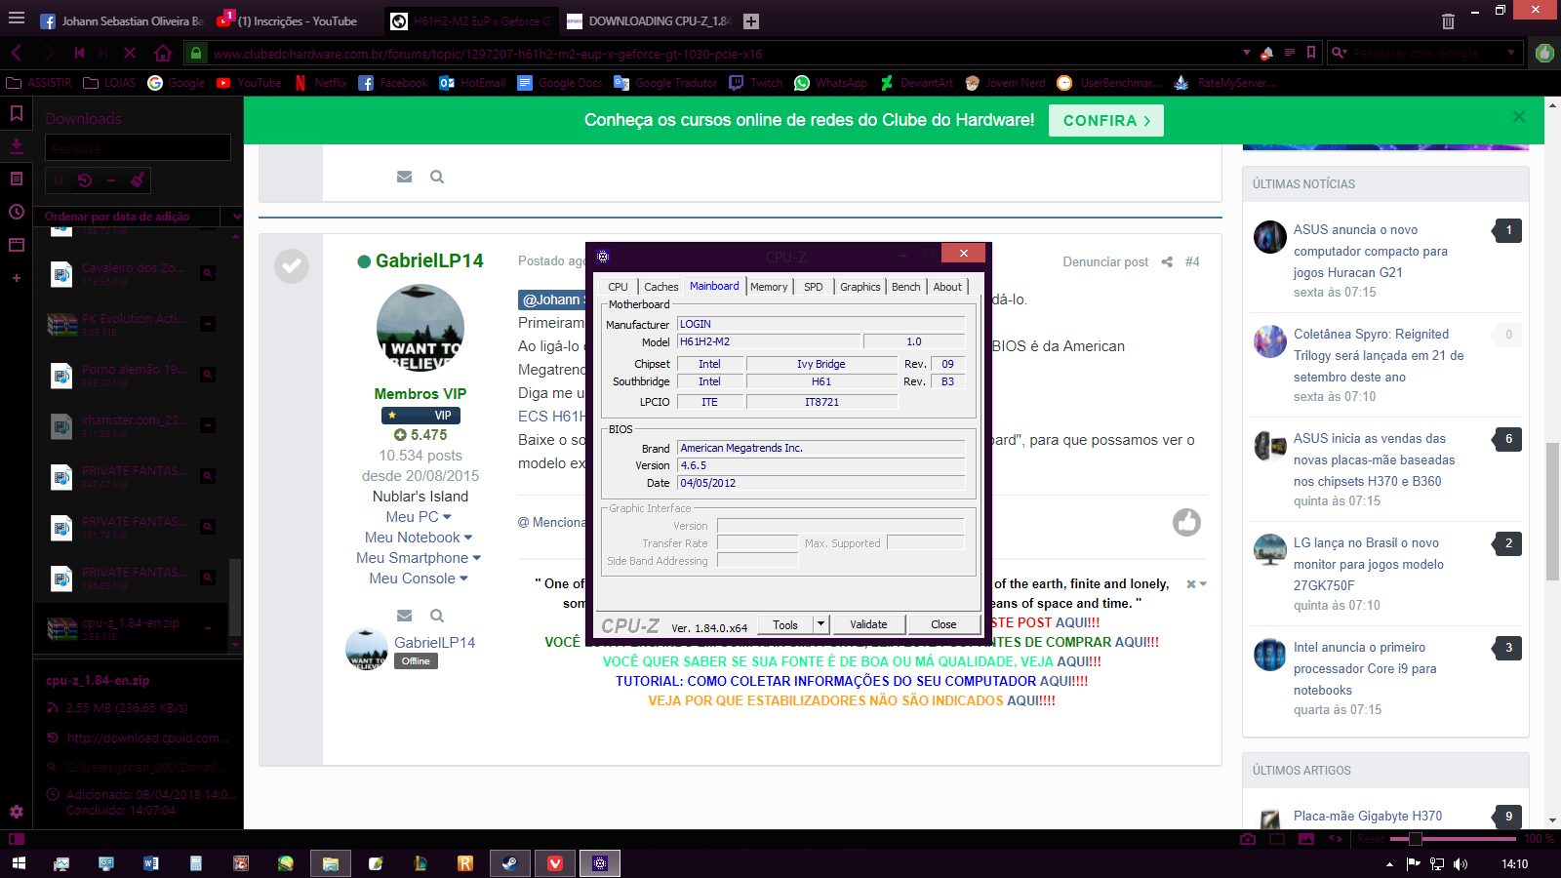Toggle reader view icon in address bar

[1290, 53]
